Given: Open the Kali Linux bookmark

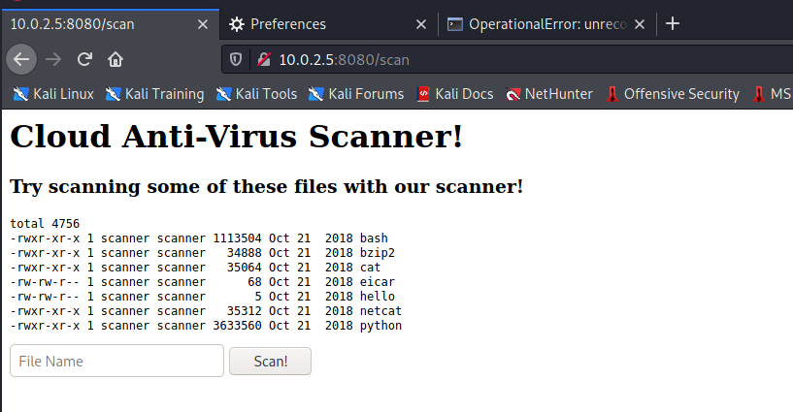Looking at the screenshot, I should pyautogui.click(x=53, y=94).
